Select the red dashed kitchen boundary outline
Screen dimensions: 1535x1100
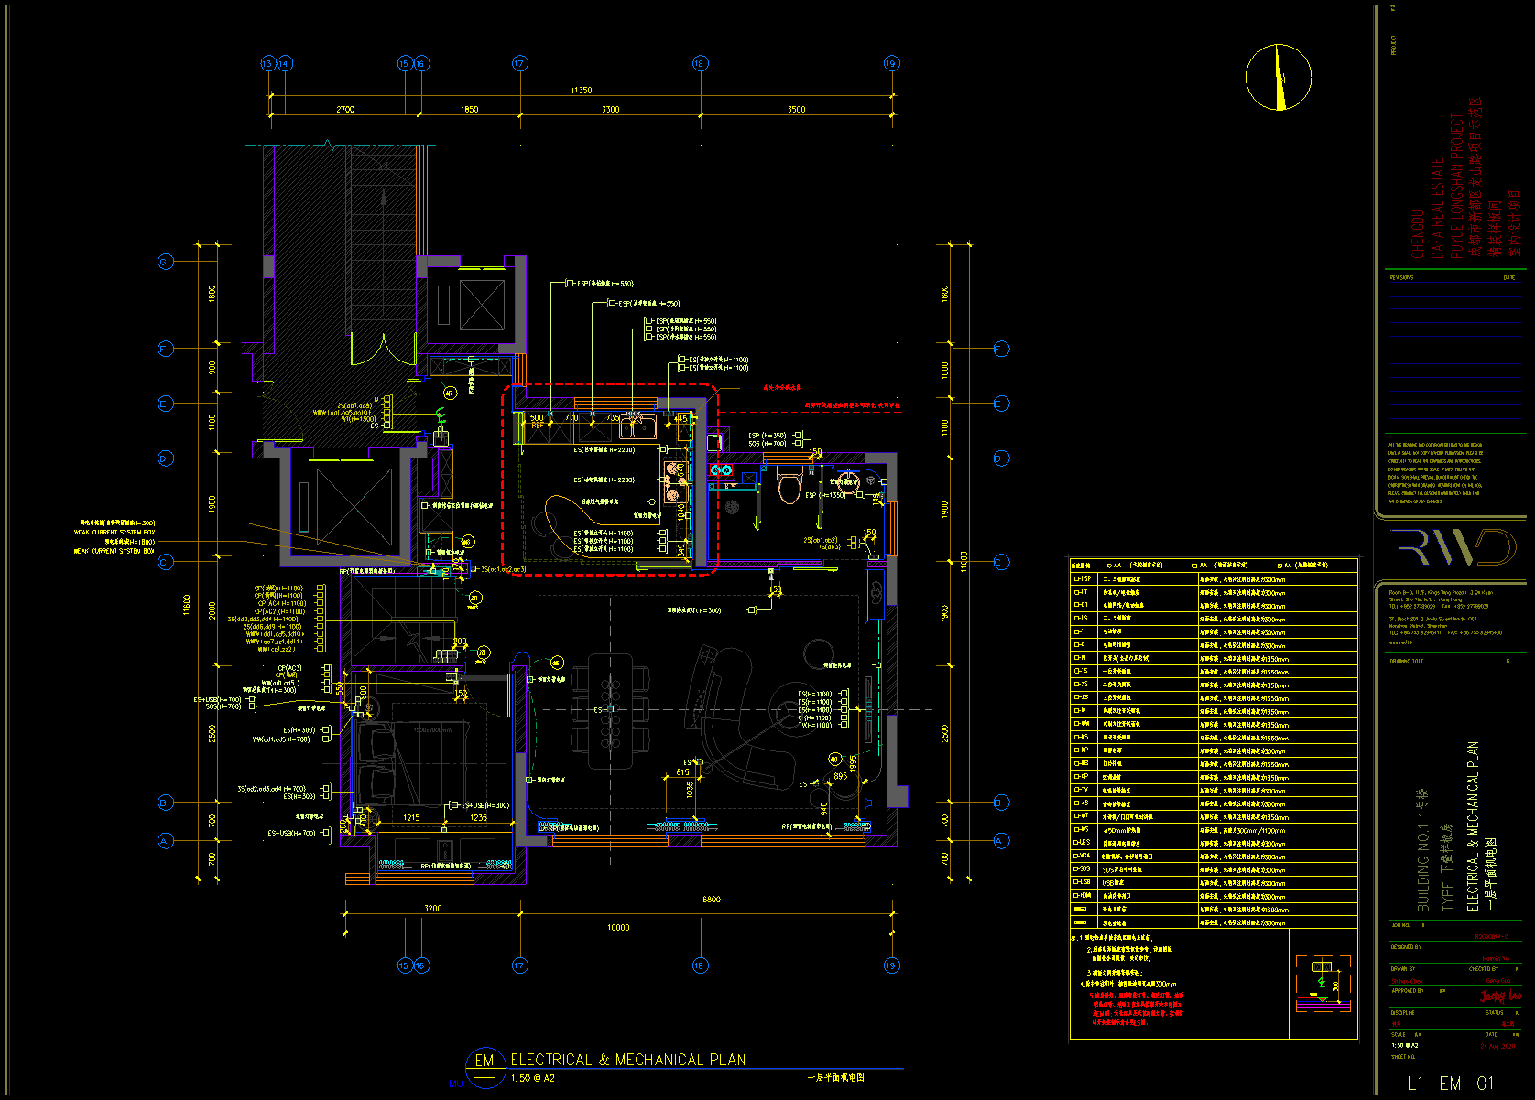[610, 480]
